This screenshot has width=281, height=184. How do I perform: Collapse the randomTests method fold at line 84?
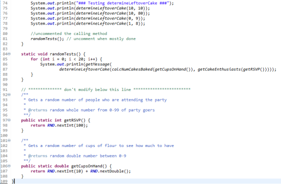[9, 54]
